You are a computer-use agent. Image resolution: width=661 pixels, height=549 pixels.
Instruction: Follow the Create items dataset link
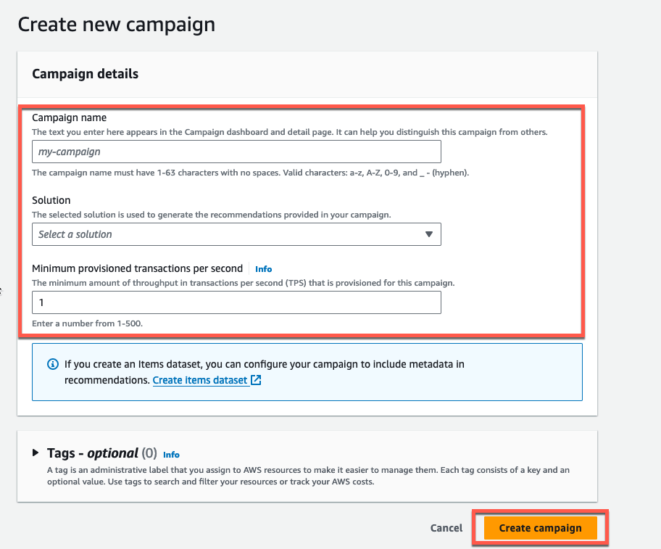pyautogui.click(x=200, y=380)
